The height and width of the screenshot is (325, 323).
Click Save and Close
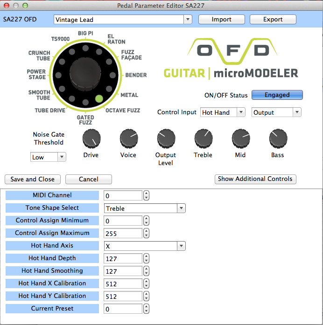[x=33, y=180]
